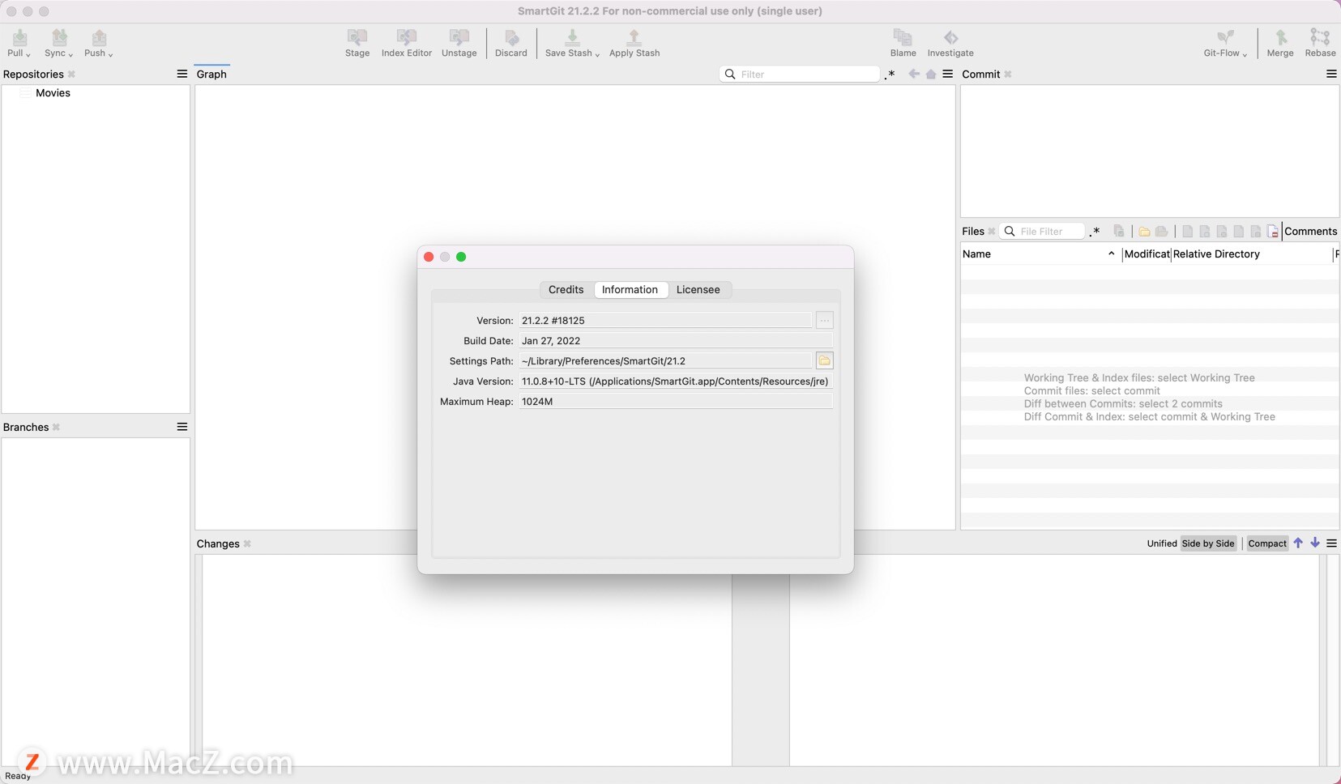Click Sync in the main toolbar
1341x784 pixels.
pos(58,43)
